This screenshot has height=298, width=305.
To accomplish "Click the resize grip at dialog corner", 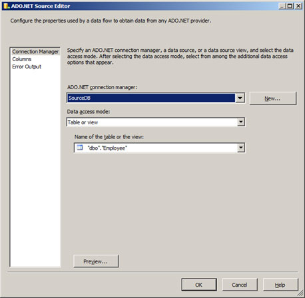I will tap(300, 293).
